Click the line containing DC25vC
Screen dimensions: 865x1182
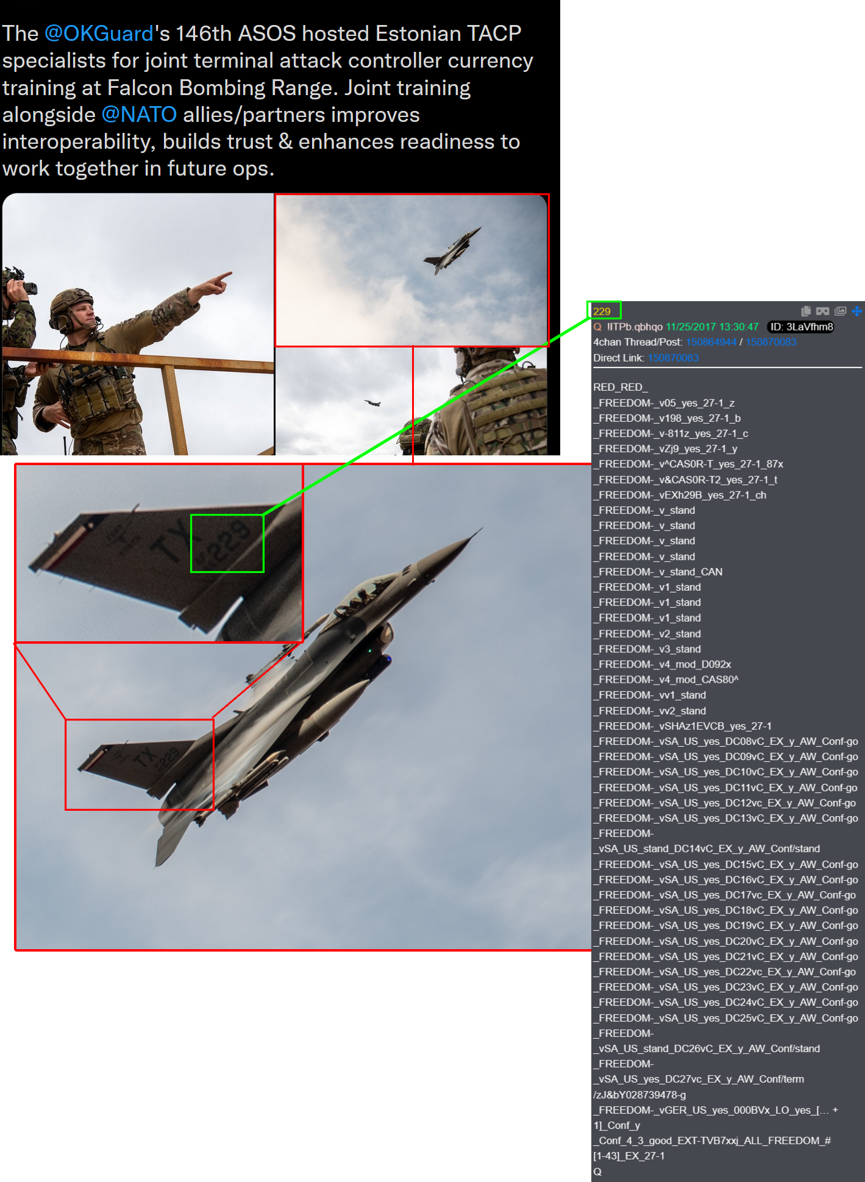pos(725,1018)
